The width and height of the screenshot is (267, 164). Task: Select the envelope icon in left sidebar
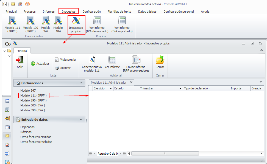pyautogui.click(x=7, y=136)
